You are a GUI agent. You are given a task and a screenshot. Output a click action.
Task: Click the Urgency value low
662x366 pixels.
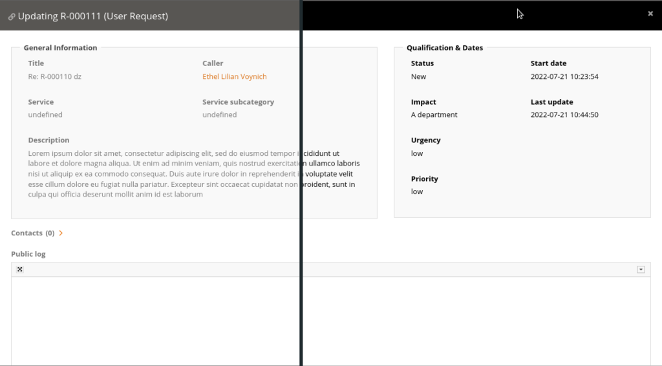[417, 153]
